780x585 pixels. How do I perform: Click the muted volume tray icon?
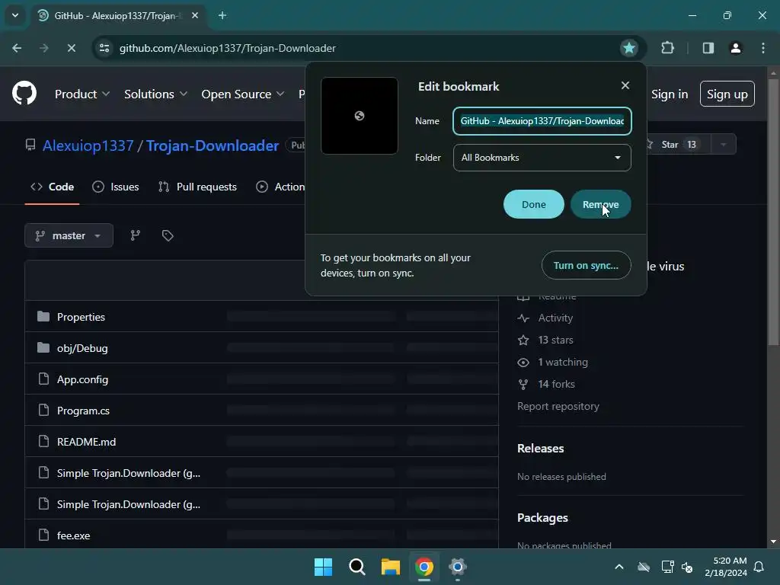(x=687, y=567)
